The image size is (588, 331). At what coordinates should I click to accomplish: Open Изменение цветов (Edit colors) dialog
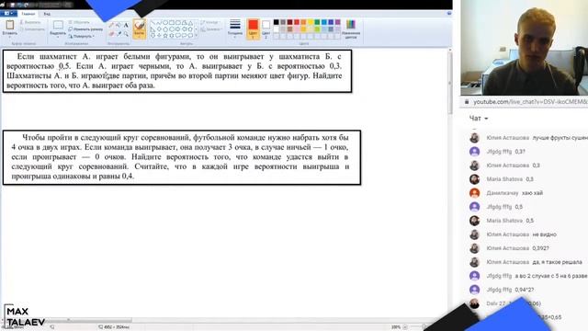click(x=351, y=29)
